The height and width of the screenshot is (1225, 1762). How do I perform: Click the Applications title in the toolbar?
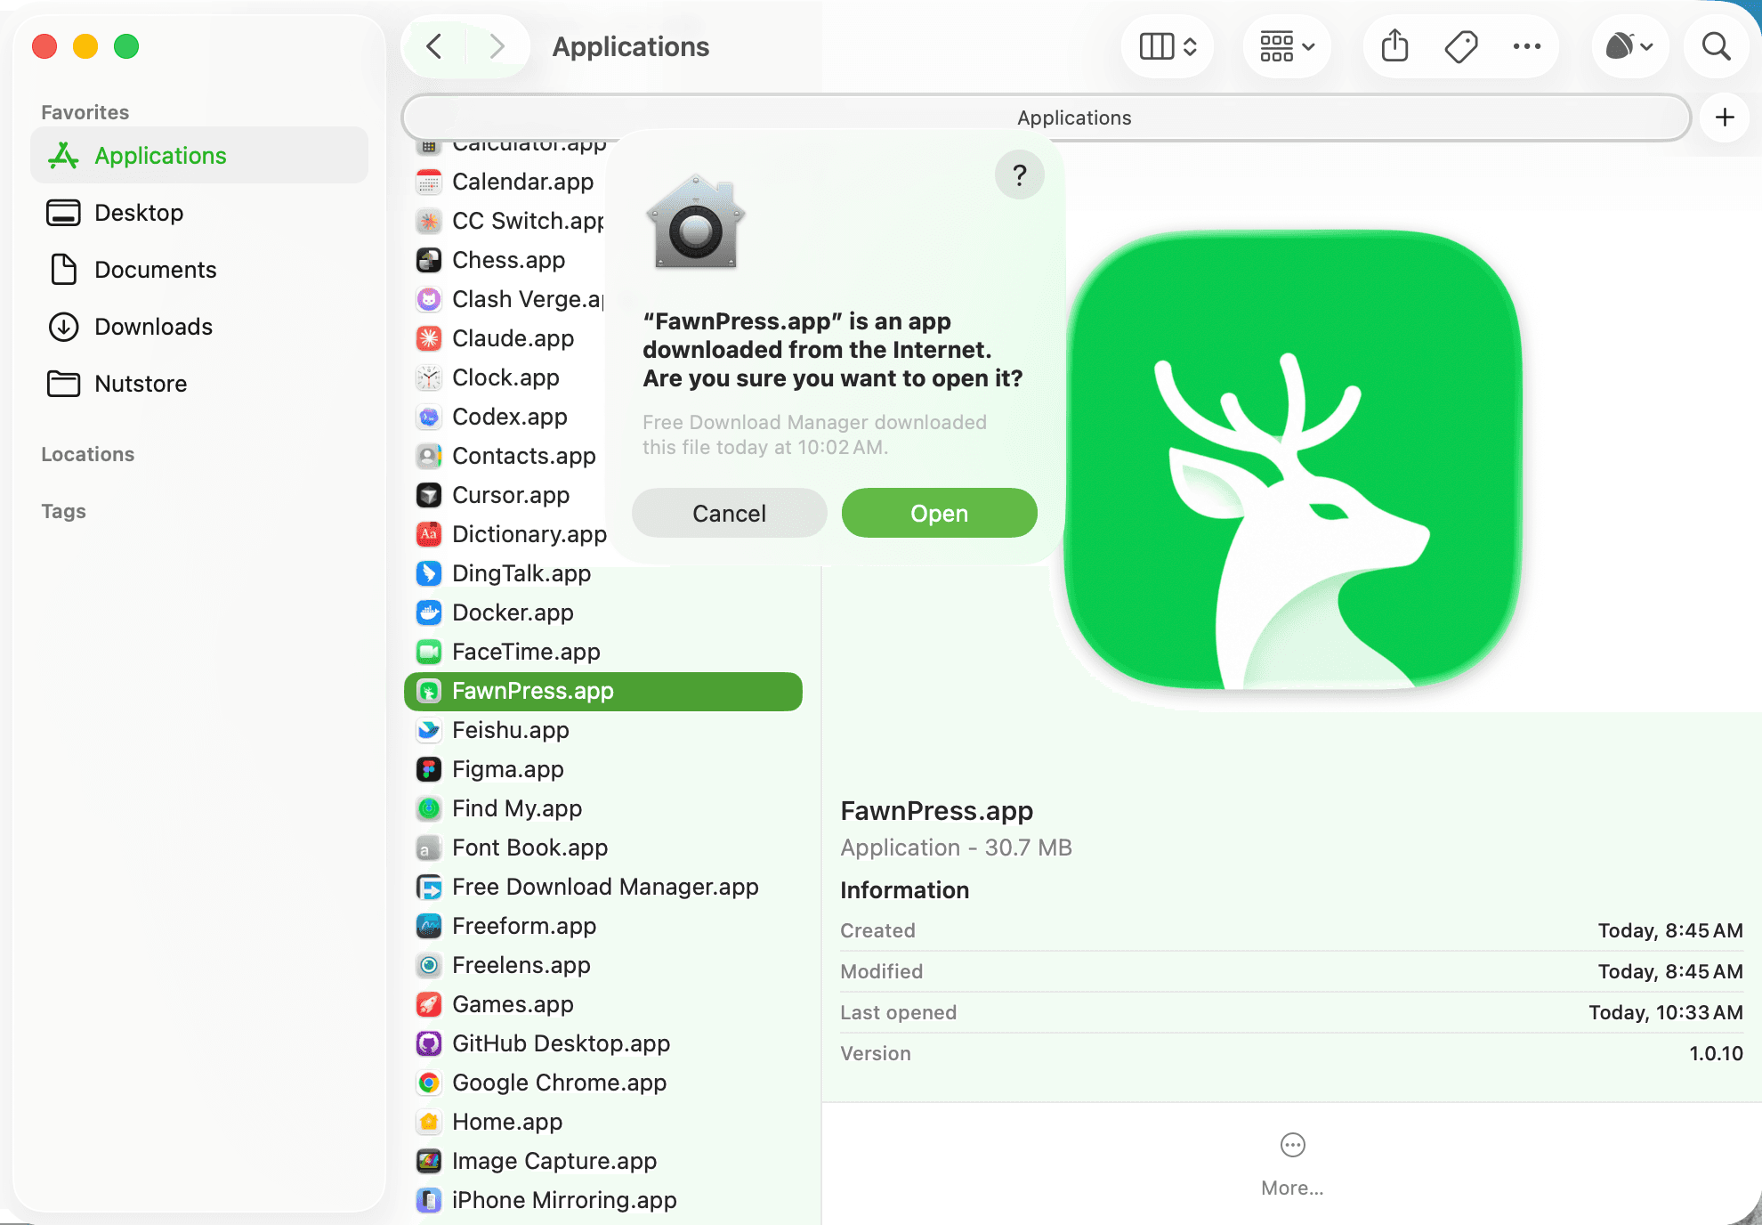tap(631, 46)
